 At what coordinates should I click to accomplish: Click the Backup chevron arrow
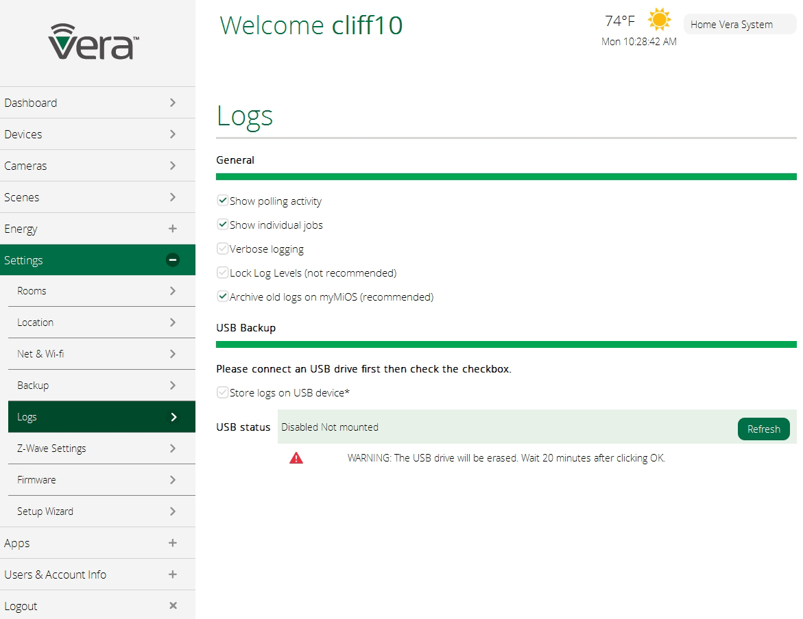click(173, 386)
